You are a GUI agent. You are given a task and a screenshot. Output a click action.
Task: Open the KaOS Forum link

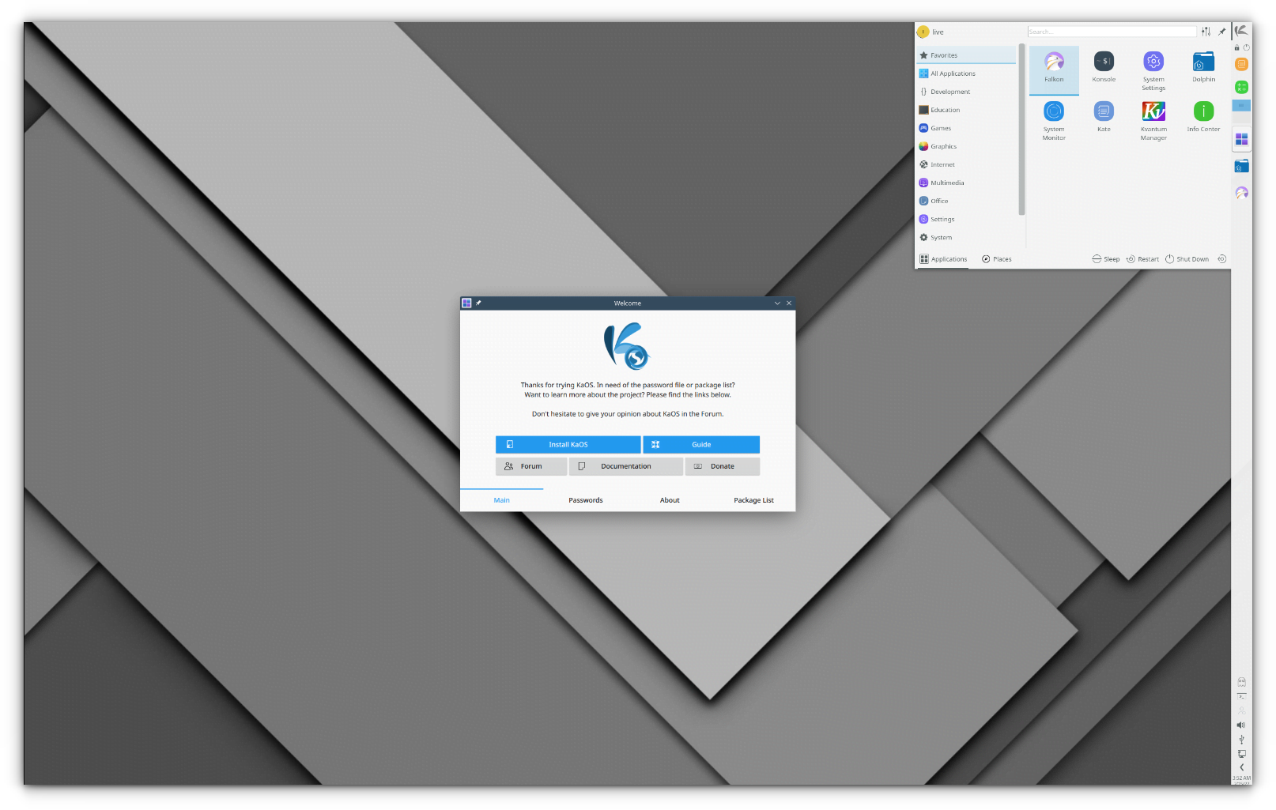[x=530, y=466]
